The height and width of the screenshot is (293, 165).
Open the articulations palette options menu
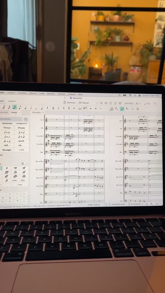coord(27,190)
